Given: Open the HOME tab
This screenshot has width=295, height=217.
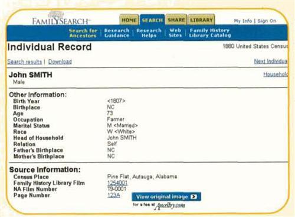Looking at the screenshot, I should [129, 20].
